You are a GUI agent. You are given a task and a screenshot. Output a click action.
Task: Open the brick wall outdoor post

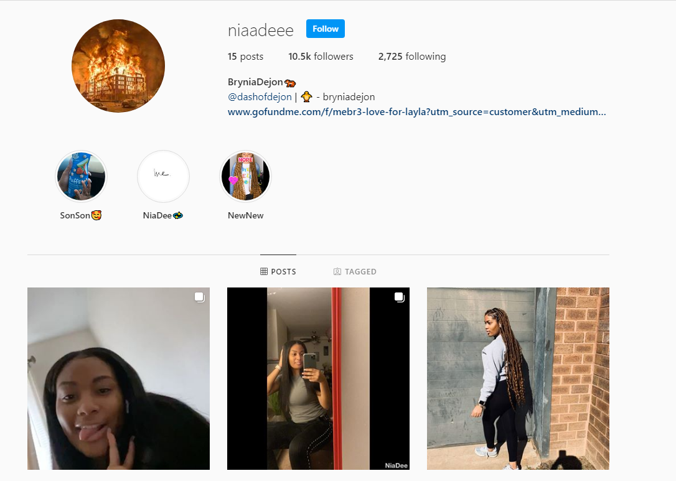tap(518, 378)
